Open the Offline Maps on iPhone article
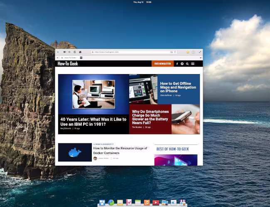The width and height of the screenshot is (270, 207). [178, 87]
